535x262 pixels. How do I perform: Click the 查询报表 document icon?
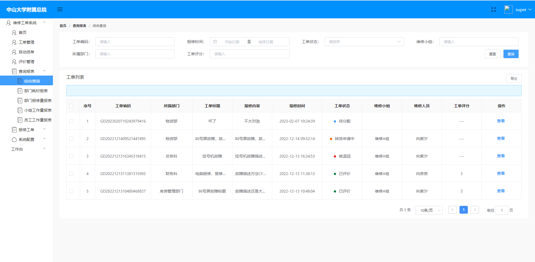(x=14, y=71)
